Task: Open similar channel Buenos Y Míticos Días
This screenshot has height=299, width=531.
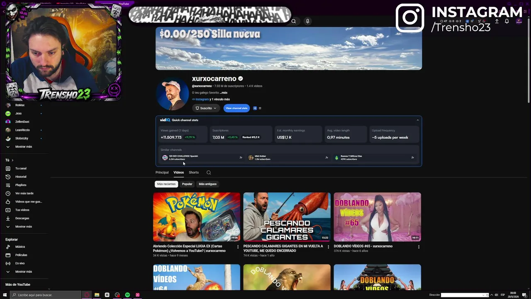Action: 374,157
